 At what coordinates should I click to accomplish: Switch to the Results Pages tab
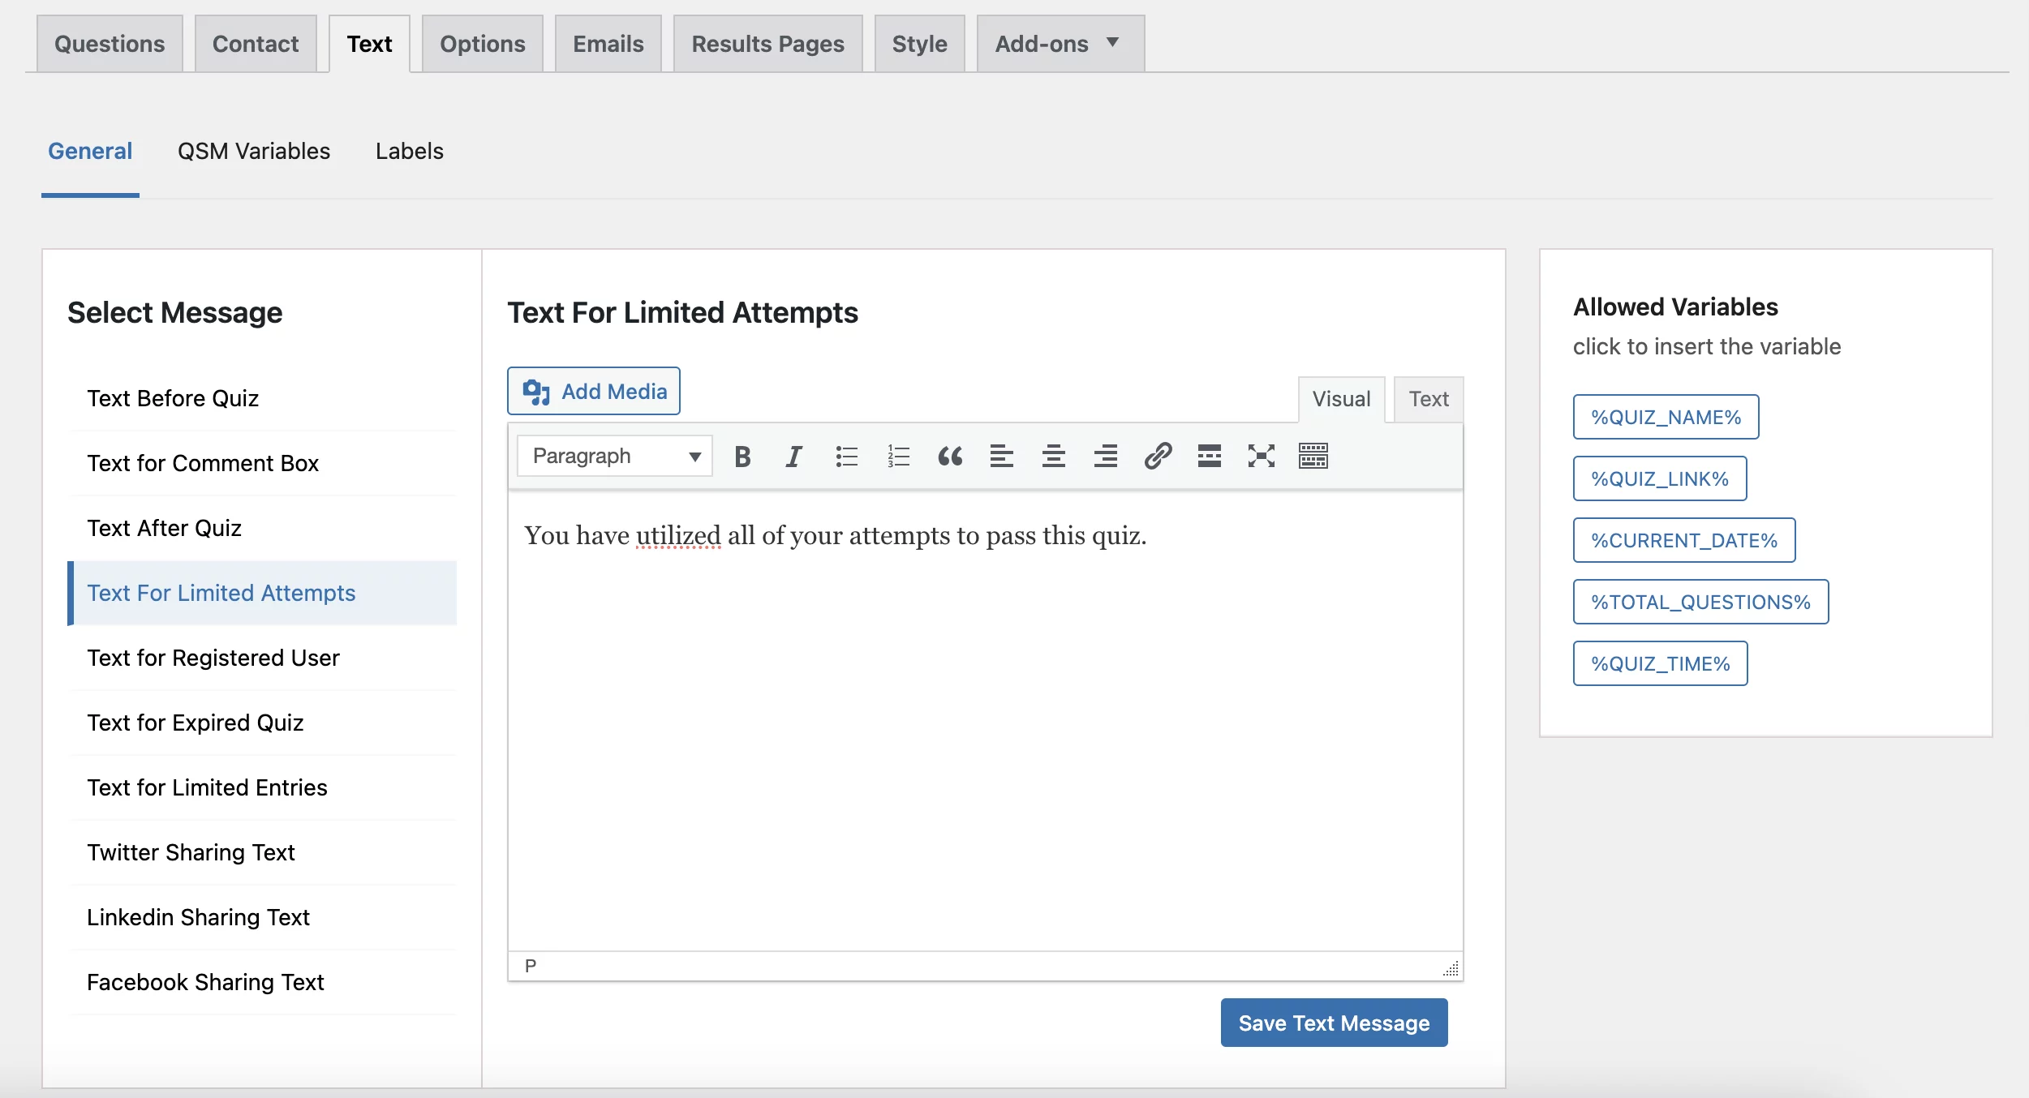pyautogui.click(x=767, y=43)
